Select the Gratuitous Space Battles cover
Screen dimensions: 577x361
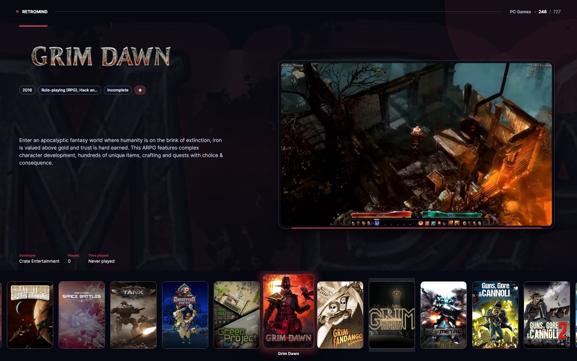30,315
